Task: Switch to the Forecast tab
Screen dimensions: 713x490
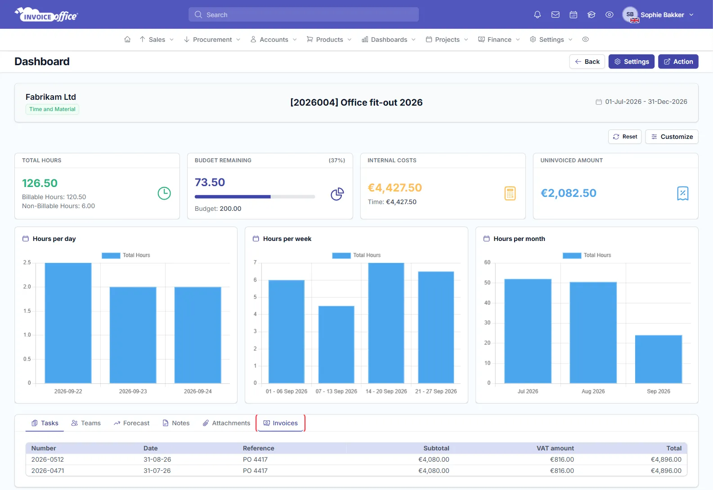Action: tap(131, 423)
